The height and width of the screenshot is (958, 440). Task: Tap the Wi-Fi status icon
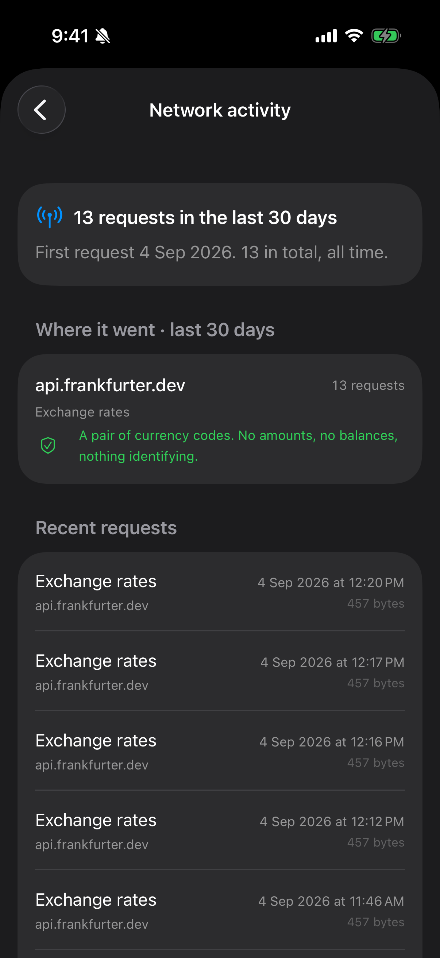[354, 36]
